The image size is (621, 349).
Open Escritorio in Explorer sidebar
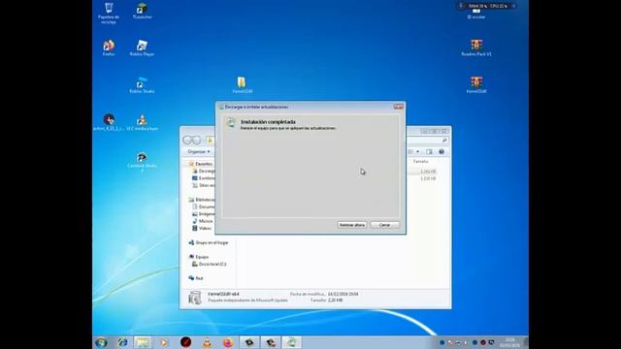[x=204, y=178]
